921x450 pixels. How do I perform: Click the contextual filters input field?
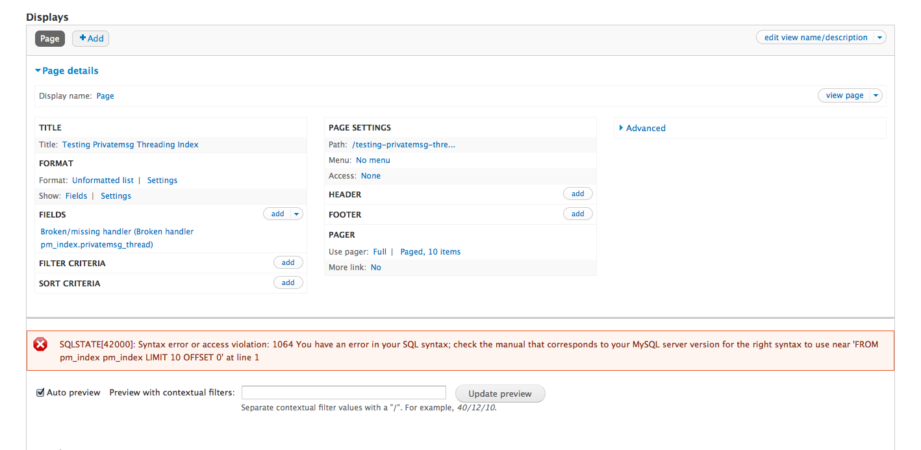click(344, 392)
